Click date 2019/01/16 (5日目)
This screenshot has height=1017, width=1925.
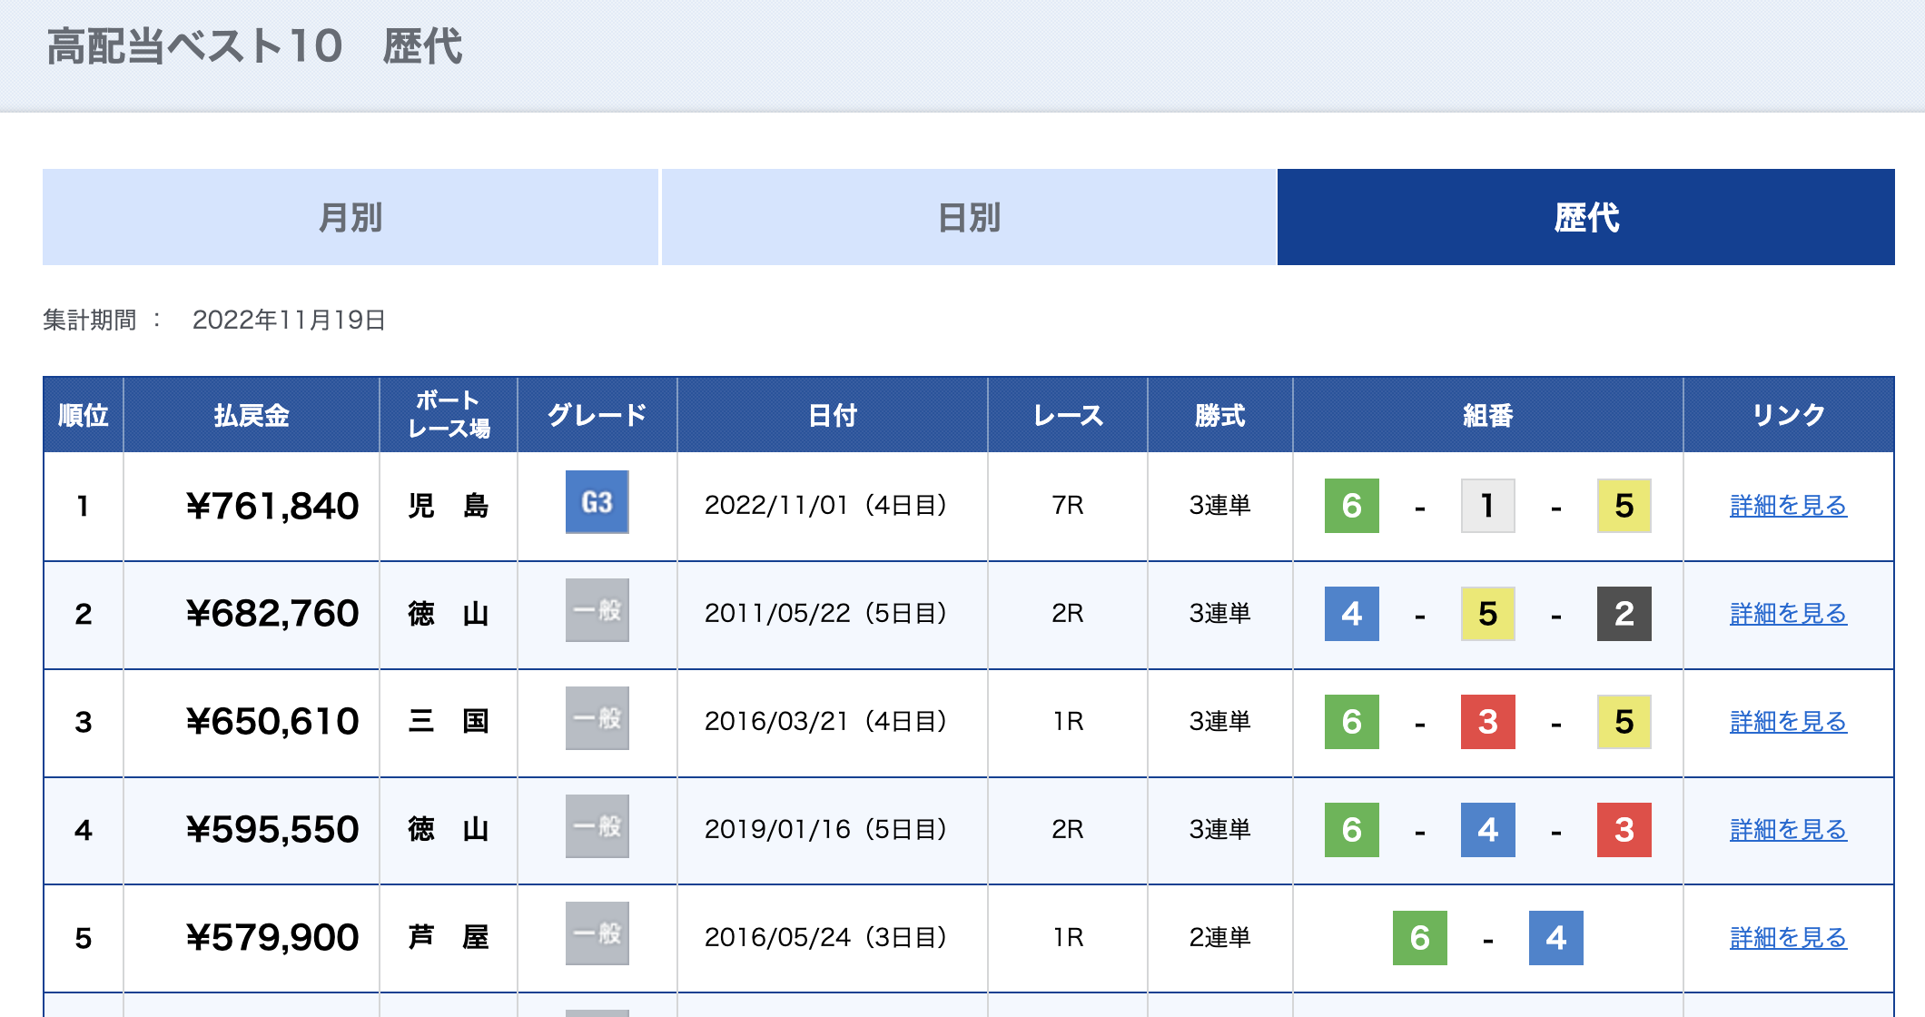coord(825,830)
